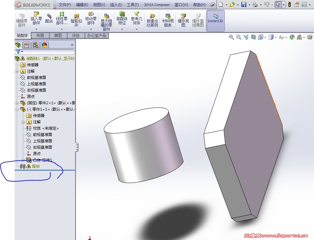Image resolution: width=314 pixels, height=240 pixels.
Task: Toggle the Instant3D button
Action: (x=215, y=21)
